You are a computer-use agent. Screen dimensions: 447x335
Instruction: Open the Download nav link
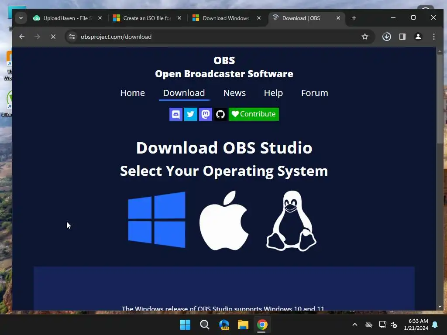coord(184,93)
